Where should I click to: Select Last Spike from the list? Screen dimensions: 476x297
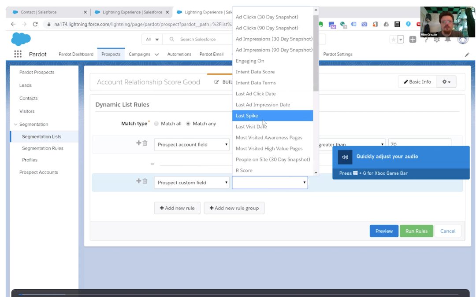[x=273, y=115]
